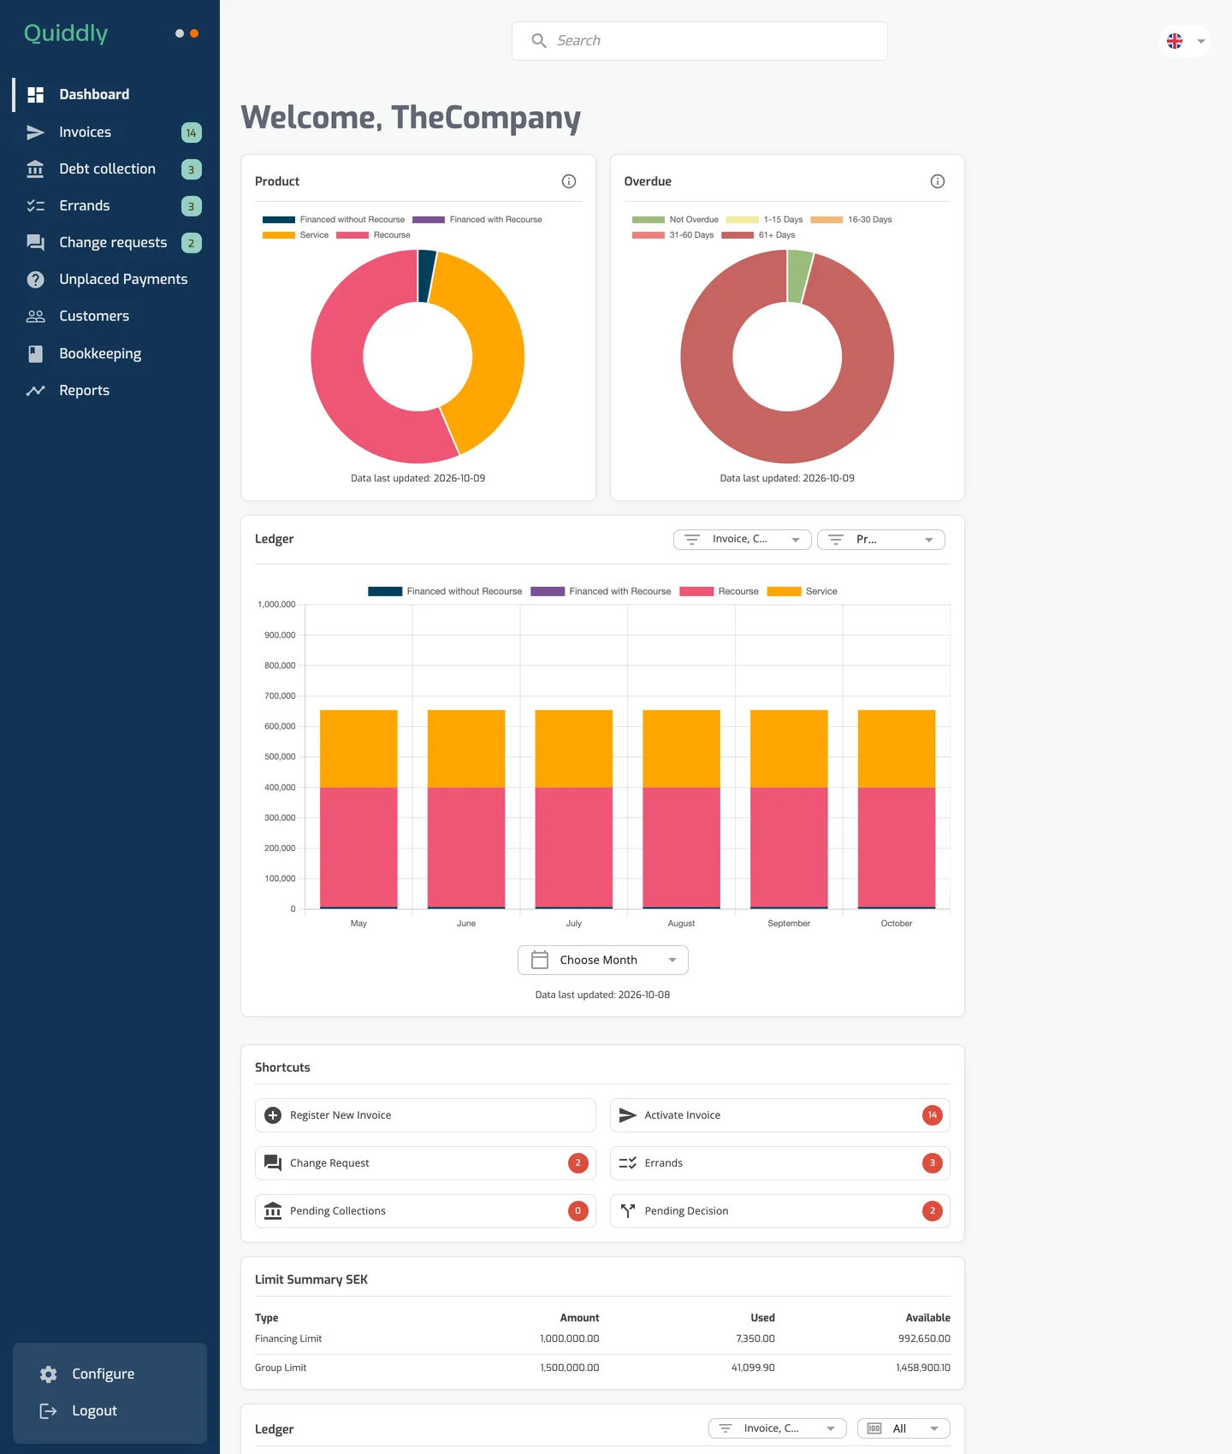1232x1454 pixels.
Task: Open the 'Invoice, C...' filter above the bar chart
Action: click(x=742, y=540)
